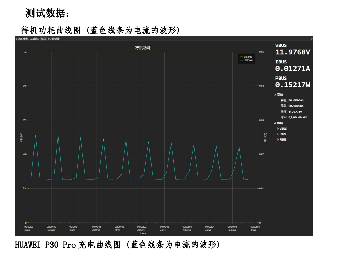
Task: Expand the IBUS extremes tree item
Action: point(278,134)
